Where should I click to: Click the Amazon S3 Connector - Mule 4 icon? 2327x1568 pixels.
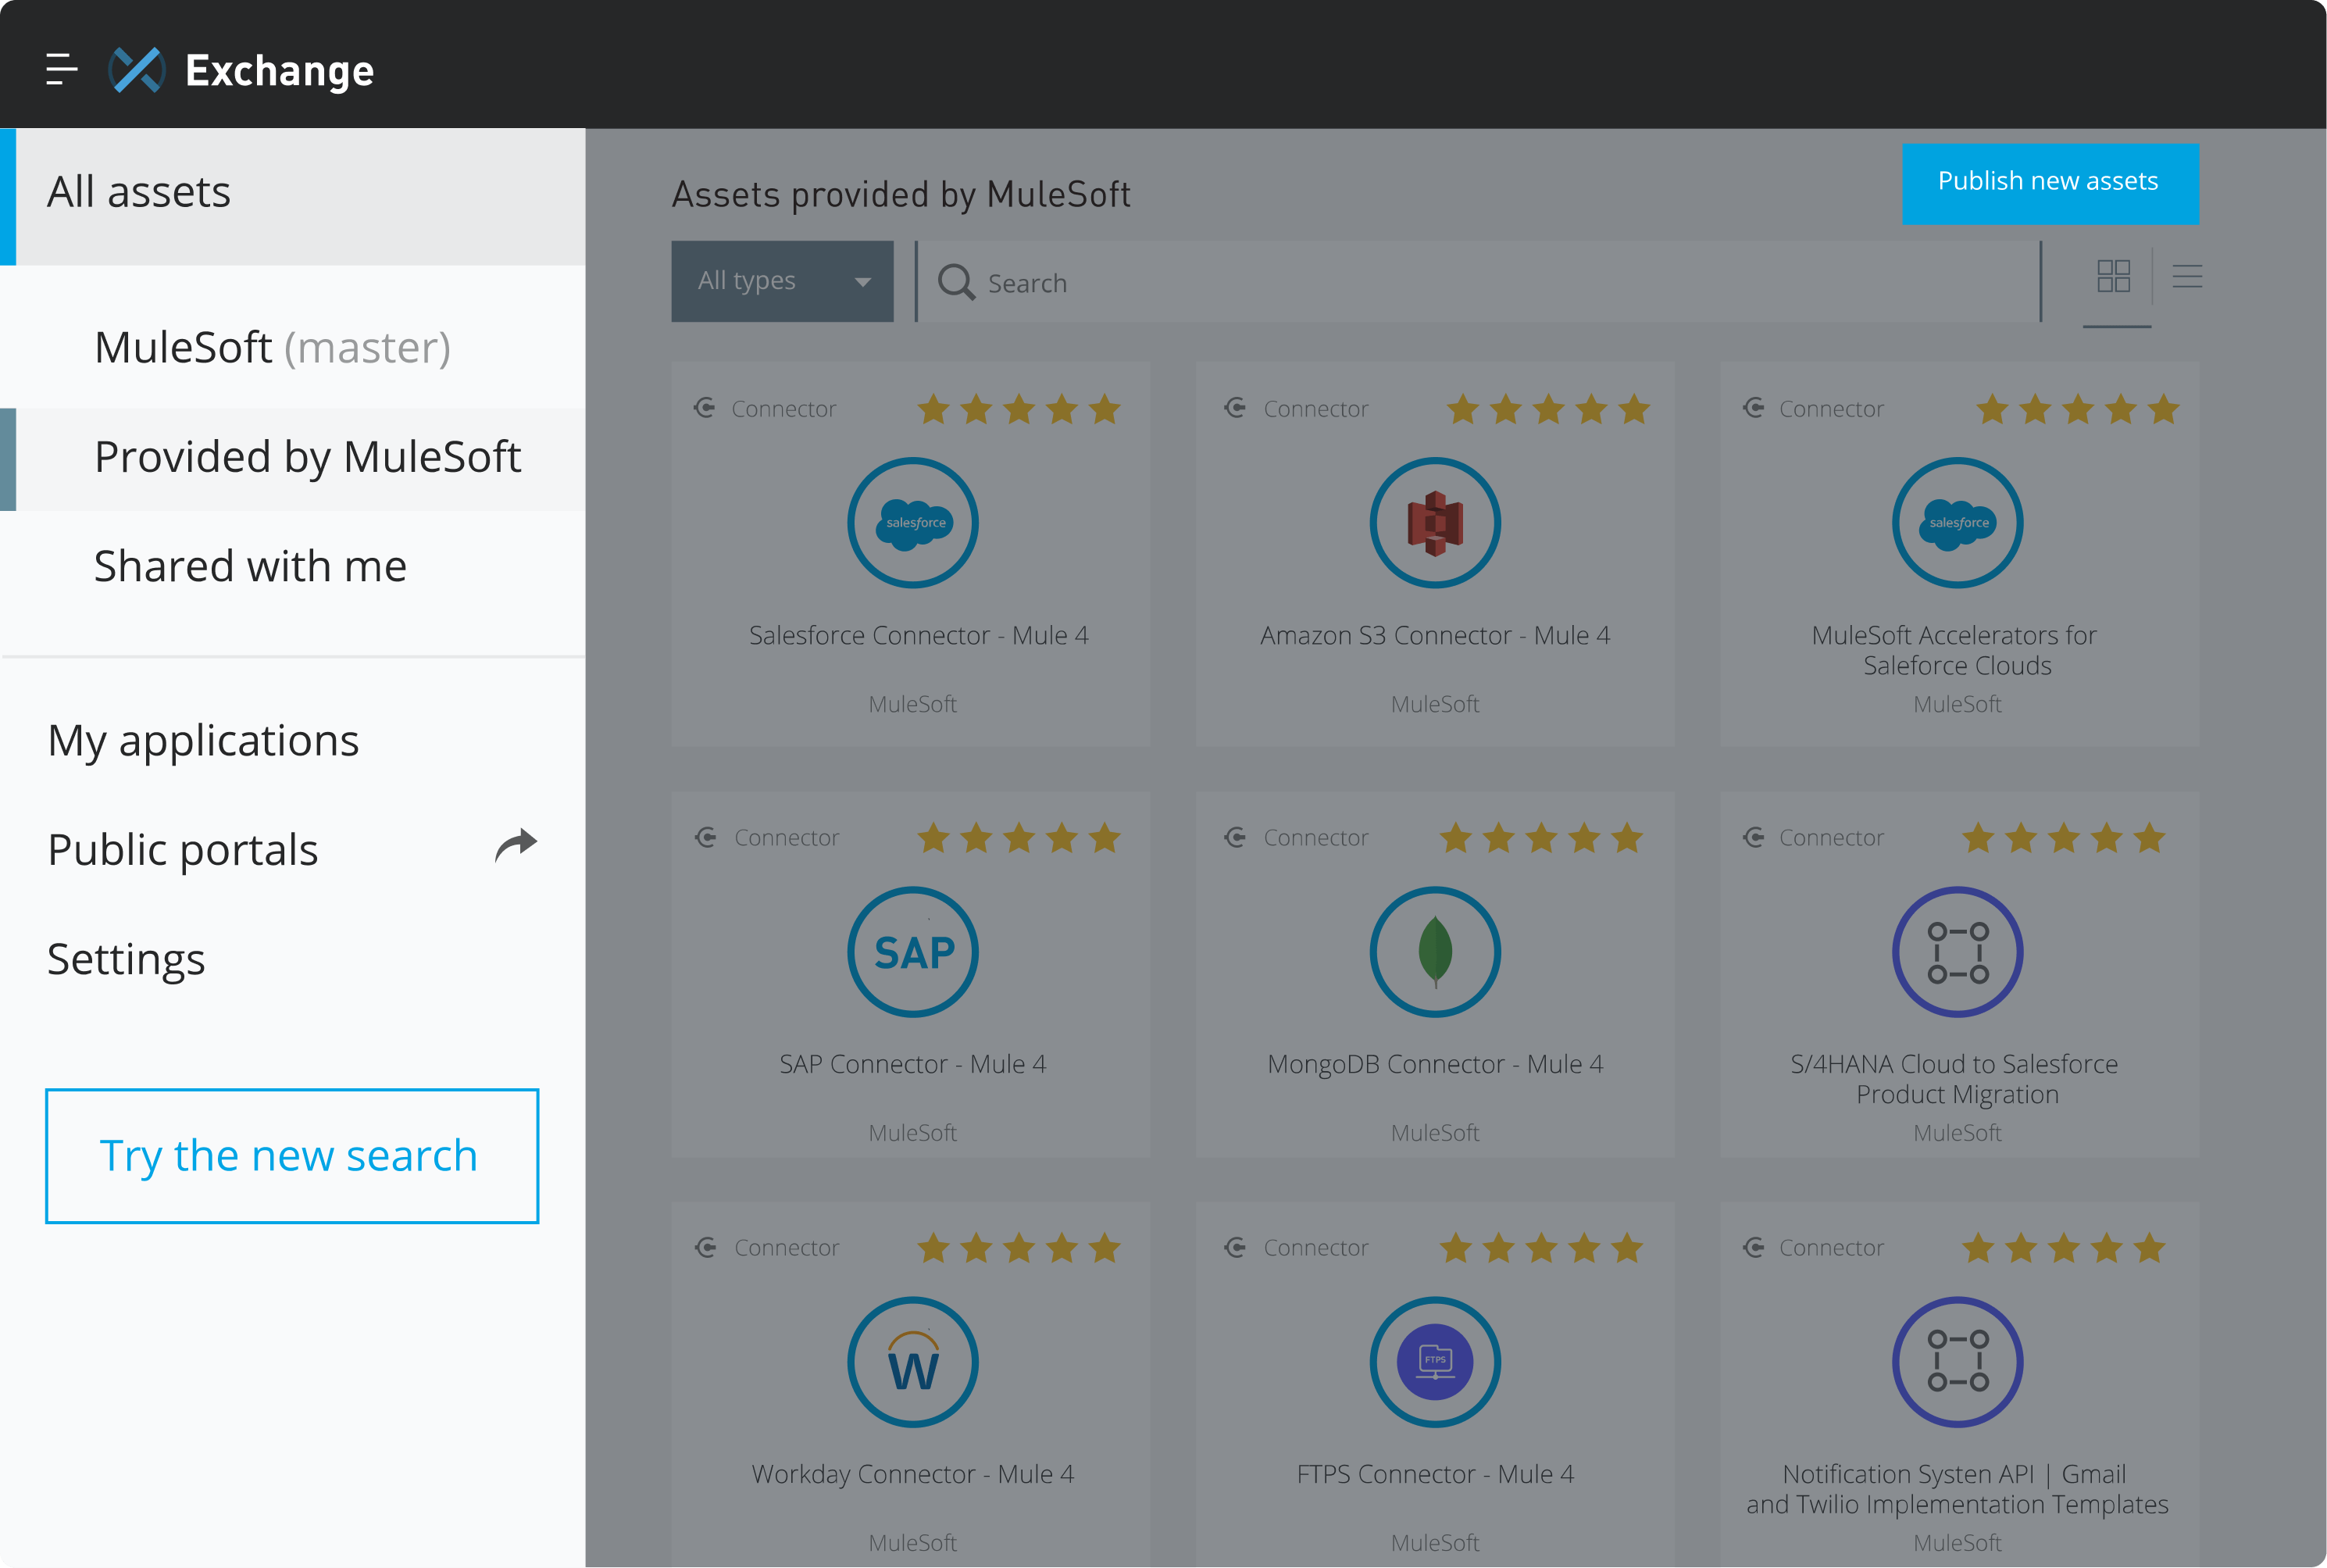pyautogui.click(x=1435, y=523)
